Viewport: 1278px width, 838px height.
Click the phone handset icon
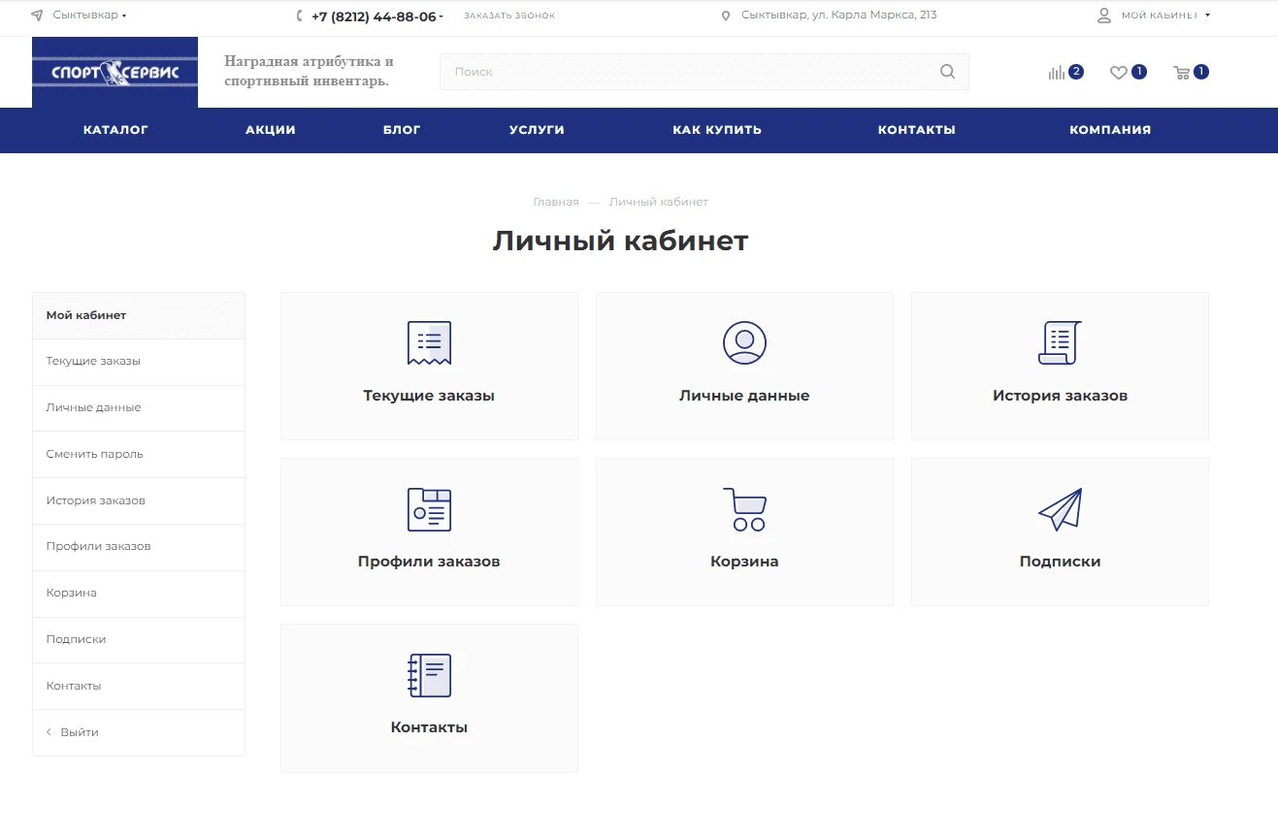click(300, 16)
